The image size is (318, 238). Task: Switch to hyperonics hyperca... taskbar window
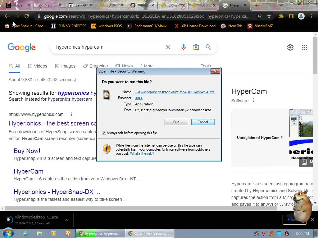point(100,233)
